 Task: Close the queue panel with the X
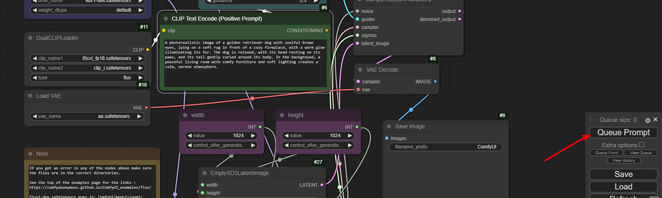coord(655,120)
